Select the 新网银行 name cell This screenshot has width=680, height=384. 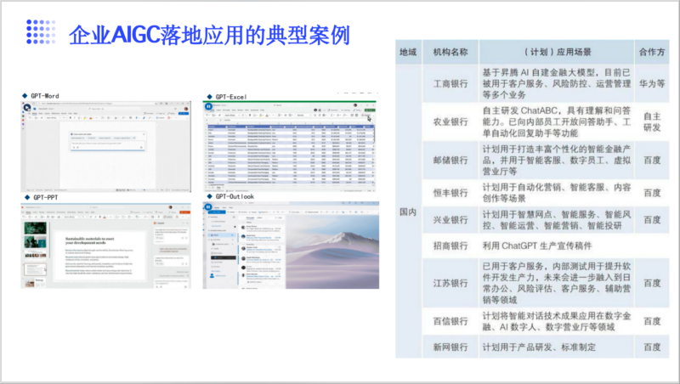[x=450, y=347]
